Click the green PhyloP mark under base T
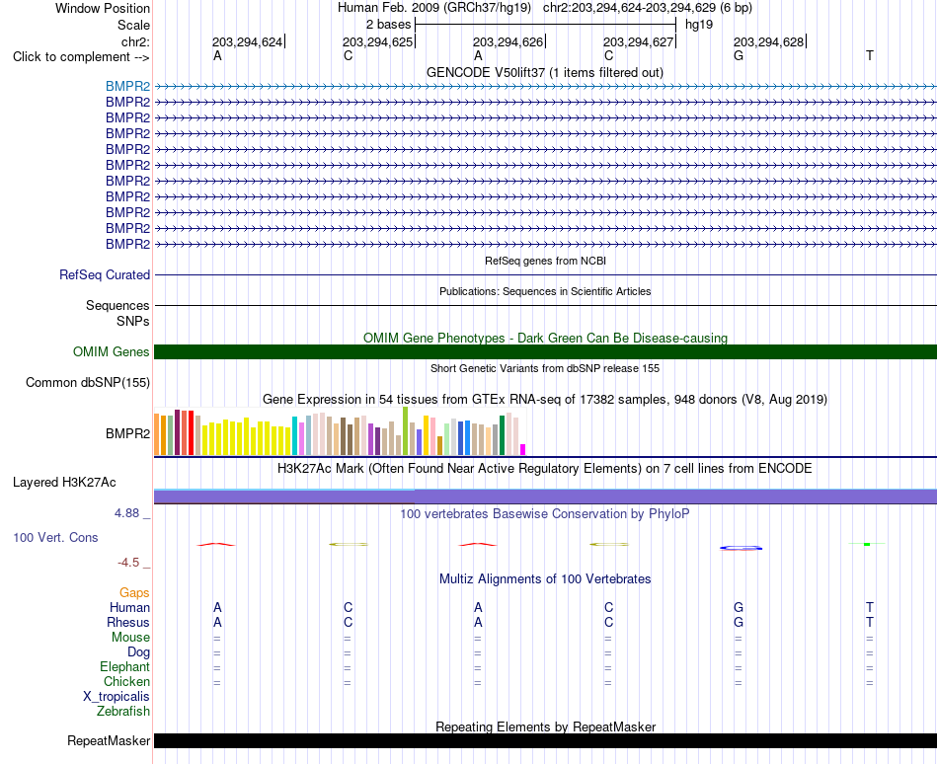 point(867,544)
